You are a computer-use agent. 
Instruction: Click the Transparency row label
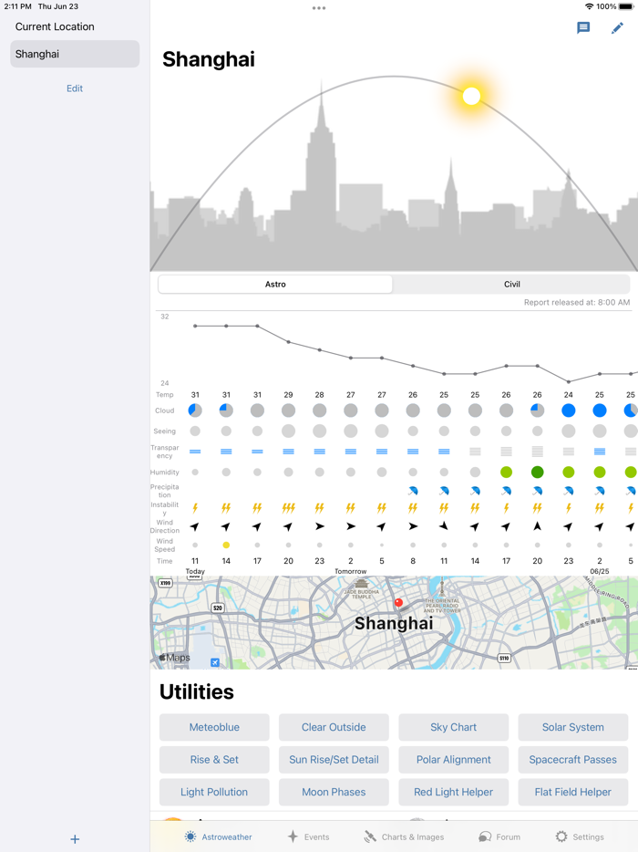click(165, 452)
